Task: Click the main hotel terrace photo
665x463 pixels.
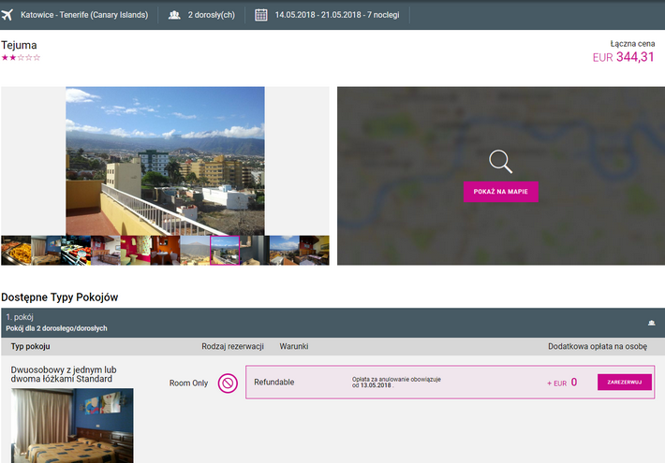Action: click(165, 160)
